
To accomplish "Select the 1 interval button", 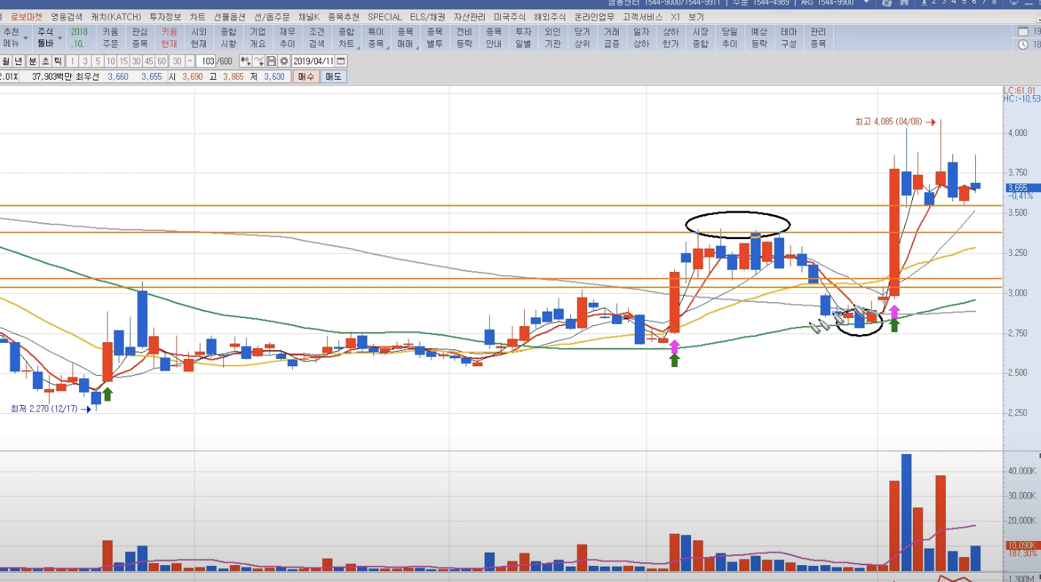I will click(x=74, y=61).
